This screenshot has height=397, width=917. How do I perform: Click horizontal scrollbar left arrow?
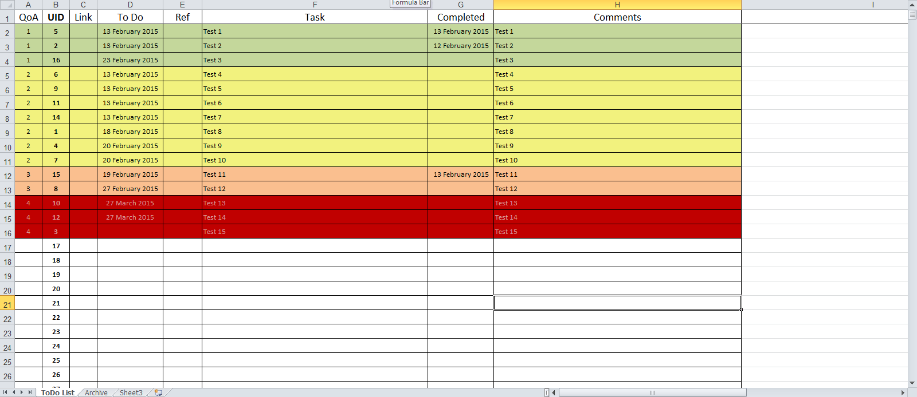pyautogui.click(x=554, y=392)
